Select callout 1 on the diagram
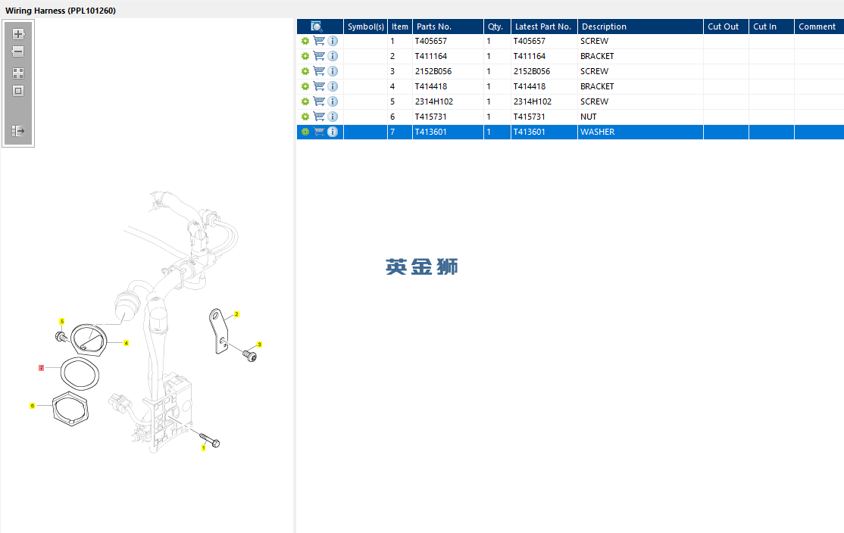Viewport: 844px width, 533px height. point(204,447)
